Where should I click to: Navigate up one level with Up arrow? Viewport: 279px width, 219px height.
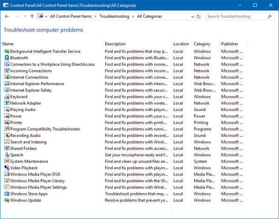tap(32, 16)
